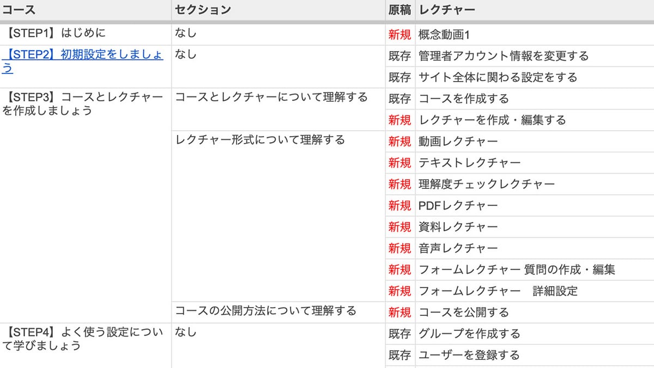Screen dimensions: 654x368
Task: Click the コースを公開する cell
Action: click(x=534, y=312)
